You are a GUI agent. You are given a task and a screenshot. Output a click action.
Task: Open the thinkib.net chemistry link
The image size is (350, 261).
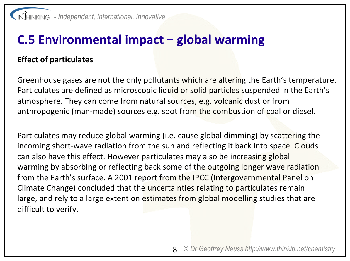tap(290, 249)
